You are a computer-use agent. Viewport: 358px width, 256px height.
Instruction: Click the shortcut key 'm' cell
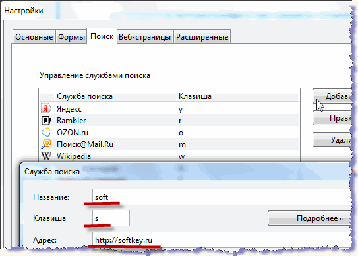click(x=182, y=144)
